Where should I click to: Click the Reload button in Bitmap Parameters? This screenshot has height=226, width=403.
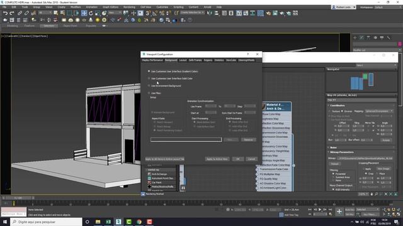pyautogui.click(x=334, y=164)
